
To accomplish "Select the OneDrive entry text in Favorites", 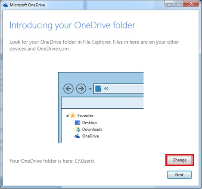I will coord(90,136).
